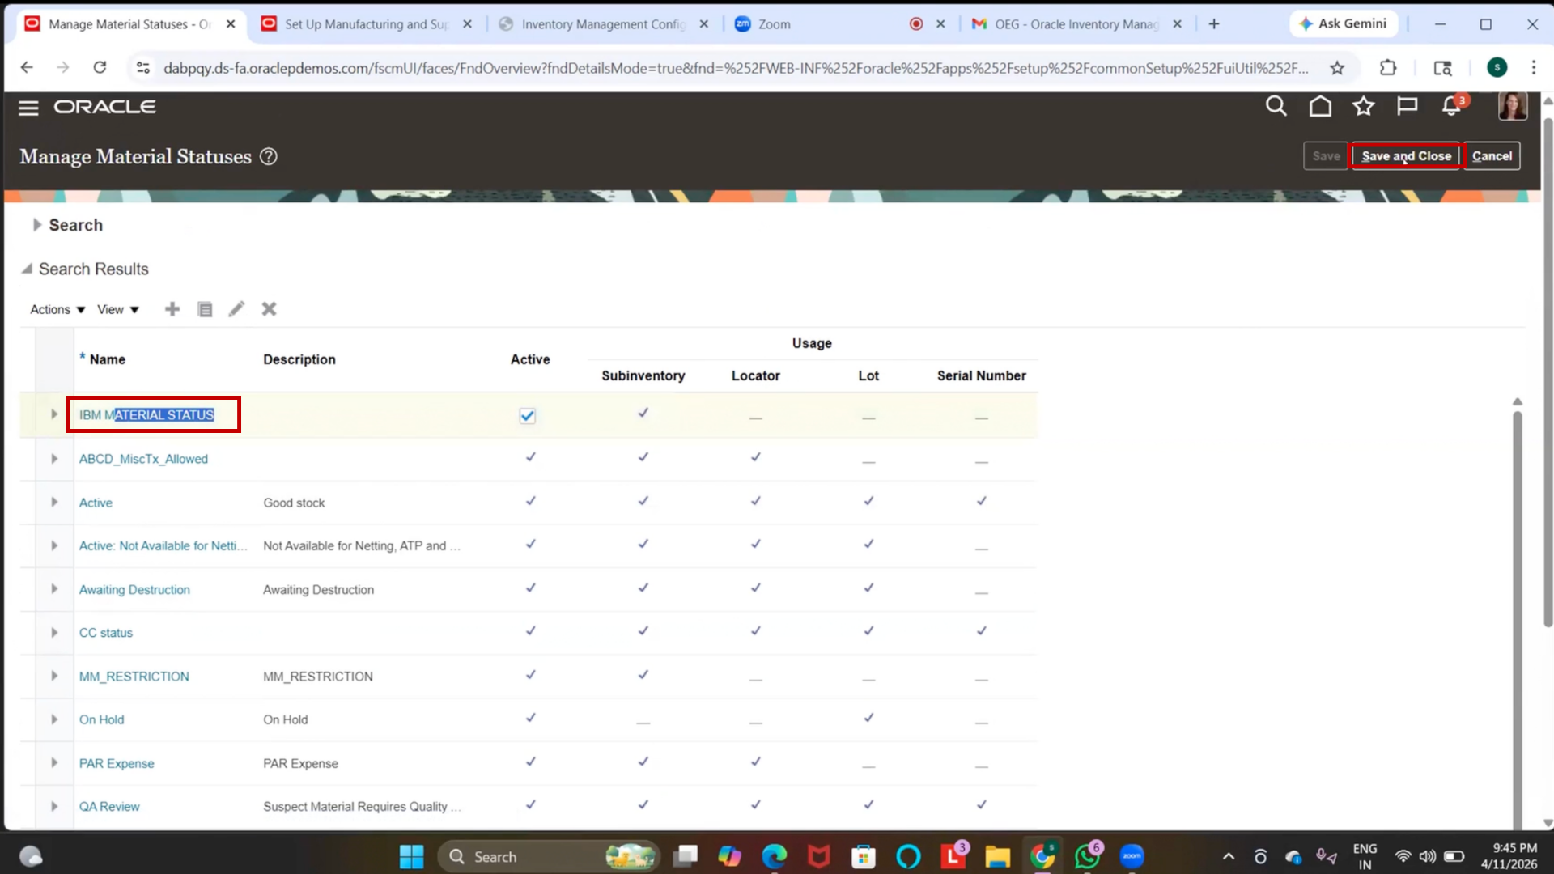Expand the QA Review row details
This screenshot has width=1554, height=874.
[x=54, y=806]
